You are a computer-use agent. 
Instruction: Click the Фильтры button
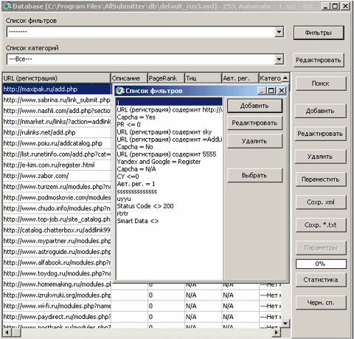point(319,32)
